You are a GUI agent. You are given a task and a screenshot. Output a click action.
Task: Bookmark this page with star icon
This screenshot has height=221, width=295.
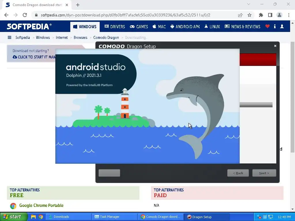coord(249,15)
